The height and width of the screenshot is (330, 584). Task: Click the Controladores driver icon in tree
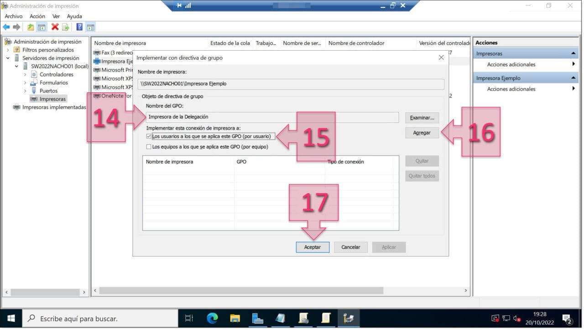point(34,74)
